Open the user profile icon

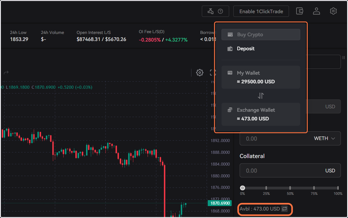(x=316, y=11)
